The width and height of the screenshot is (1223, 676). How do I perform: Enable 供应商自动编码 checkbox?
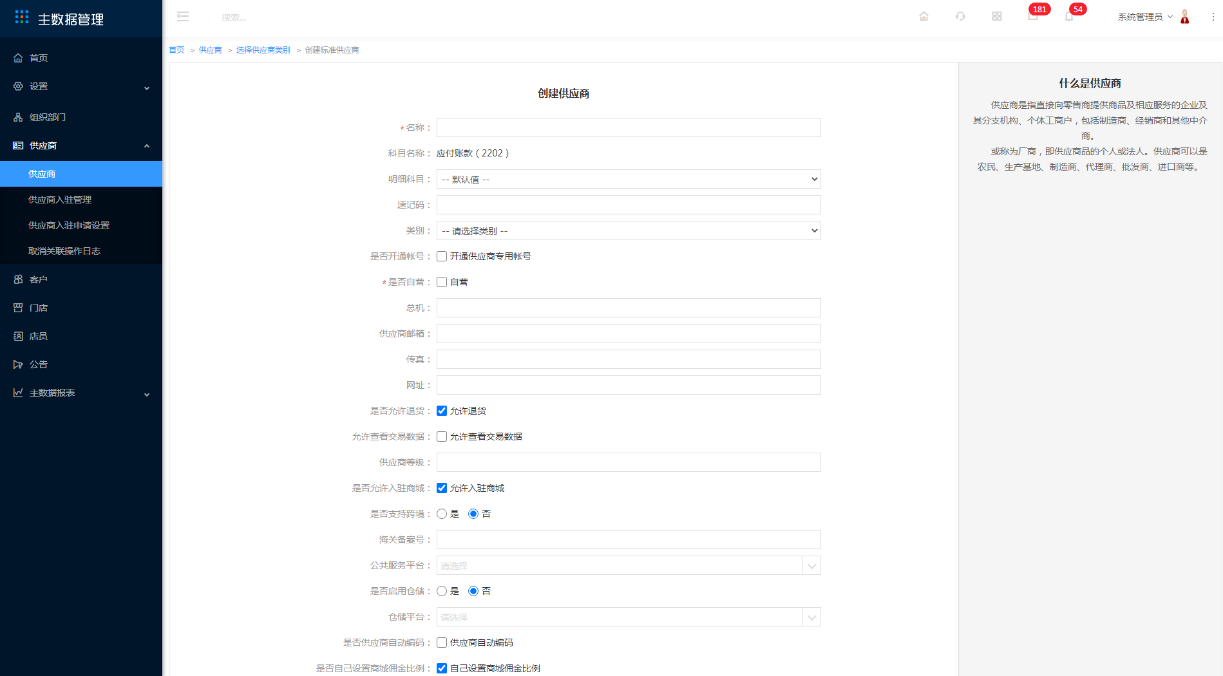point(442,643)
